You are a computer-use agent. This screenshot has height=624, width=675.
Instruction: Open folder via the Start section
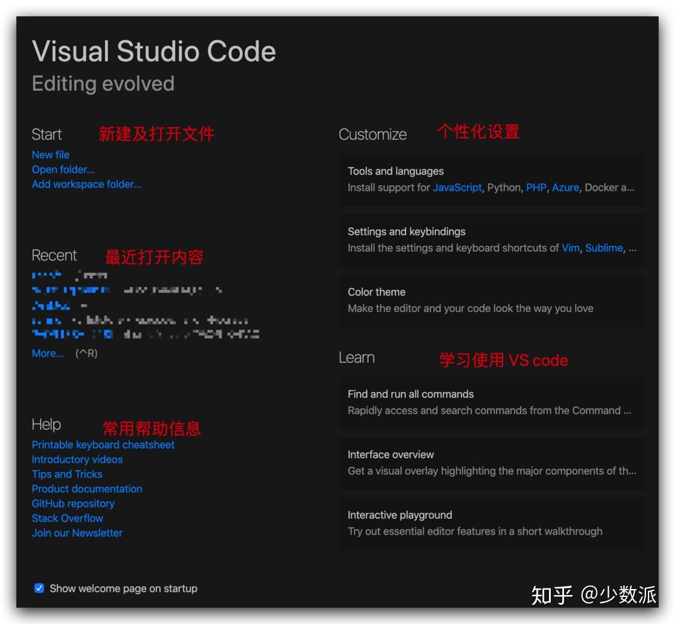click(63, 169)
